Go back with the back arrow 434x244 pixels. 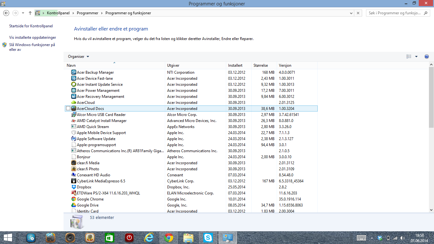point(6,13)
